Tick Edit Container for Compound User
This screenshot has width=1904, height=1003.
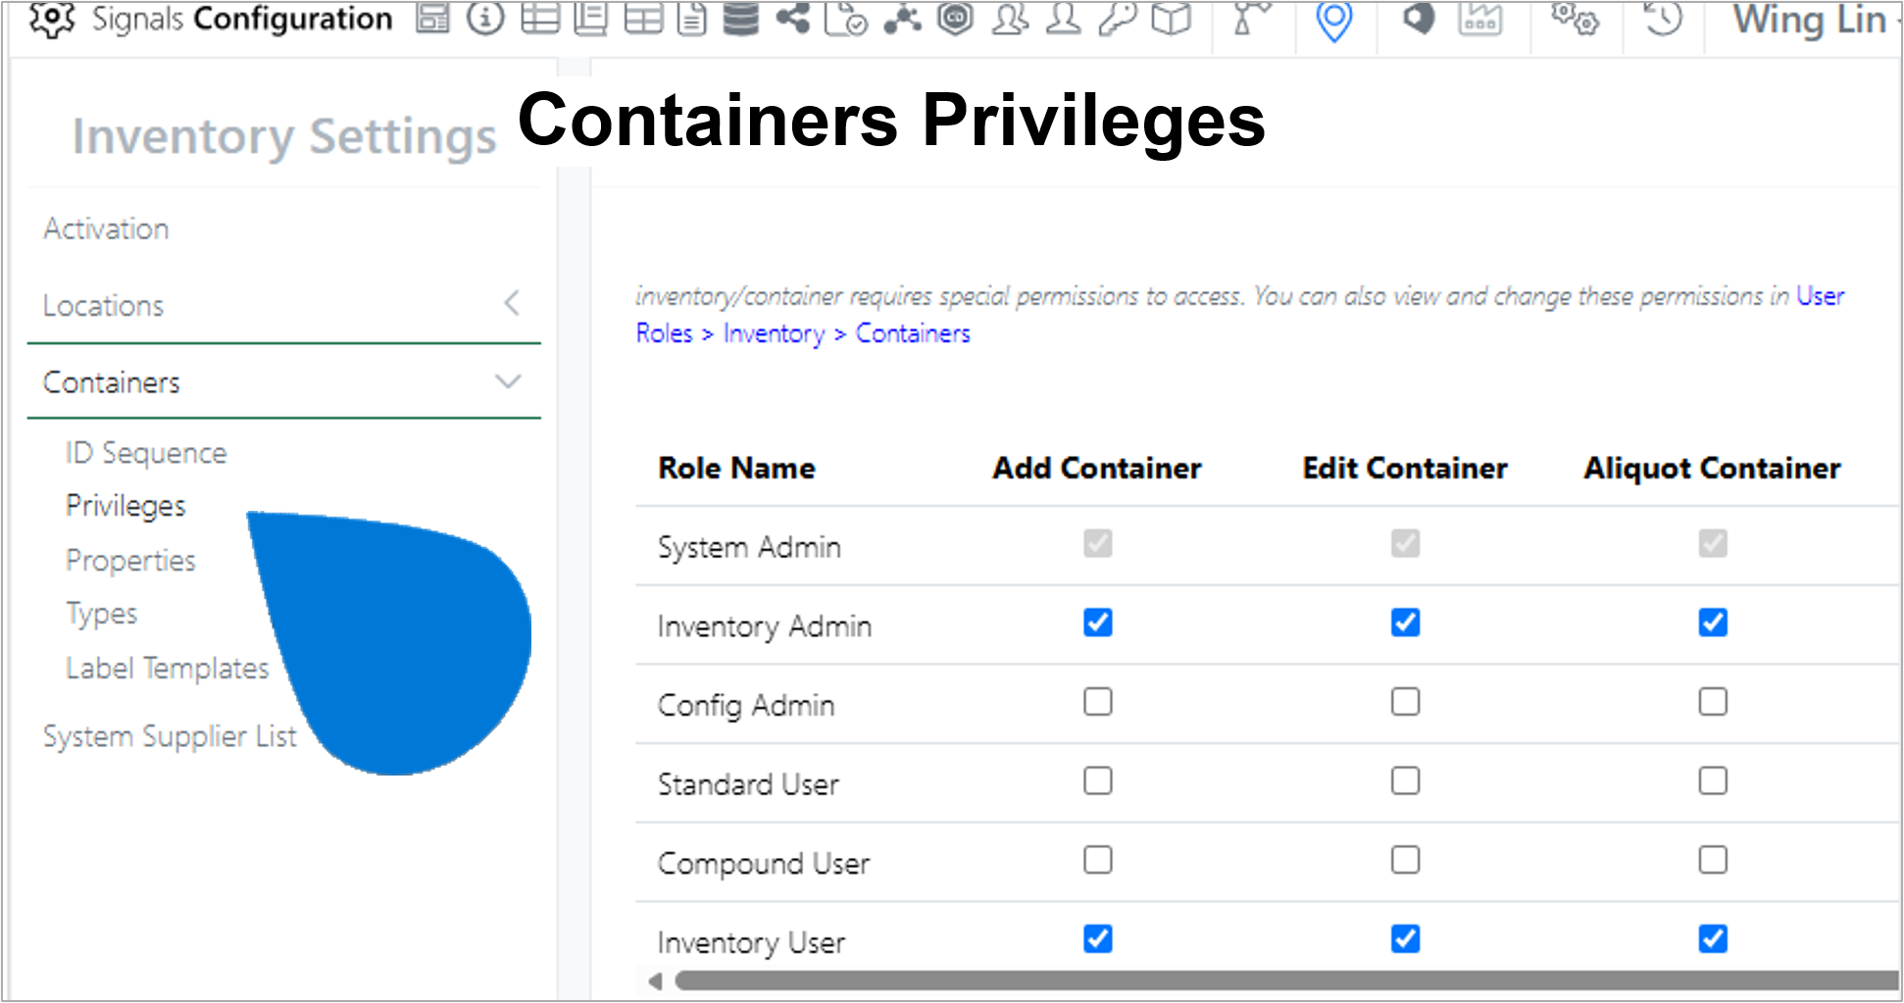tap(1405, 860)
